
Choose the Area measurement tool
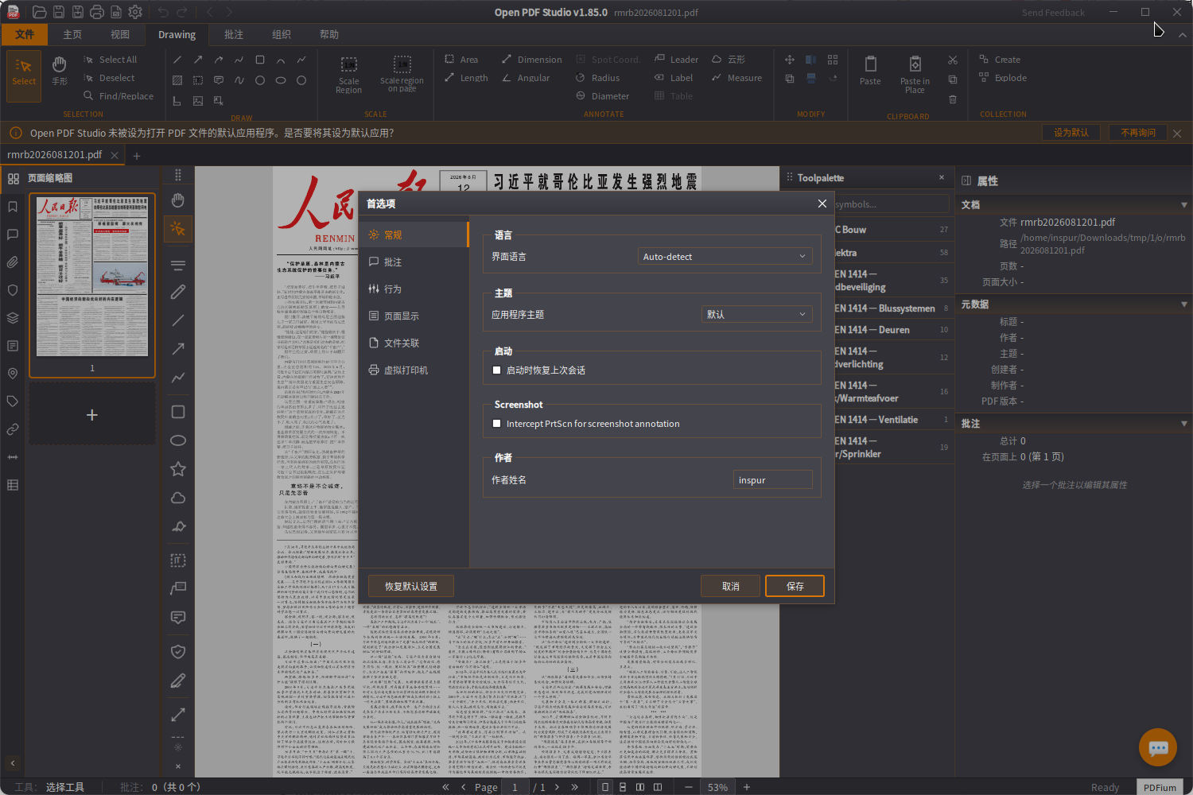461,60
